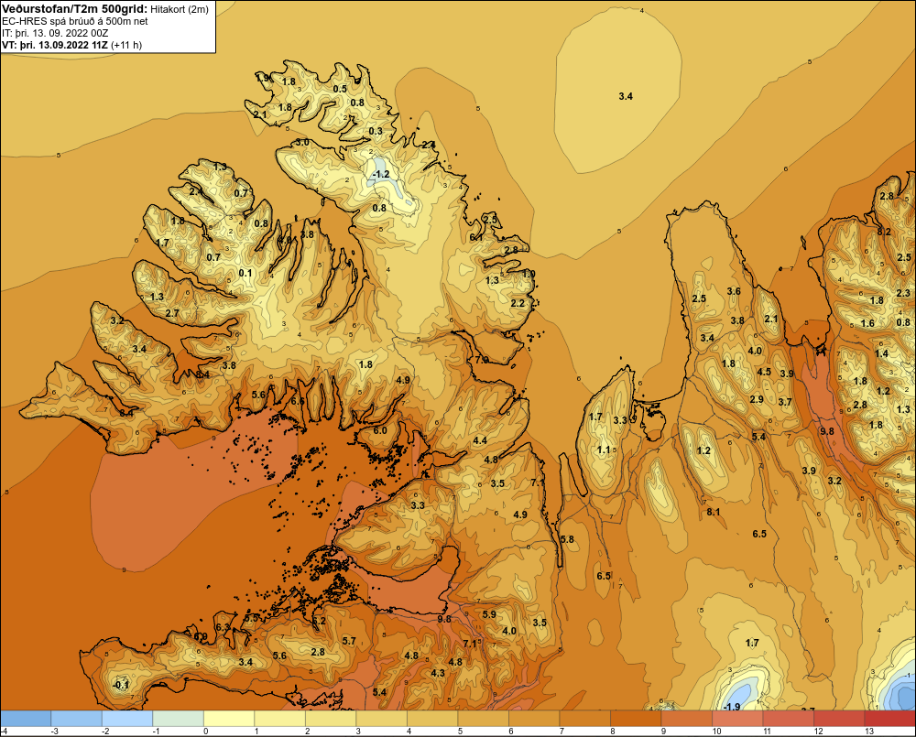Click the '6.3' temperature value
The height and width of the screenshot is (737, 916).
[x=223, y=627]
